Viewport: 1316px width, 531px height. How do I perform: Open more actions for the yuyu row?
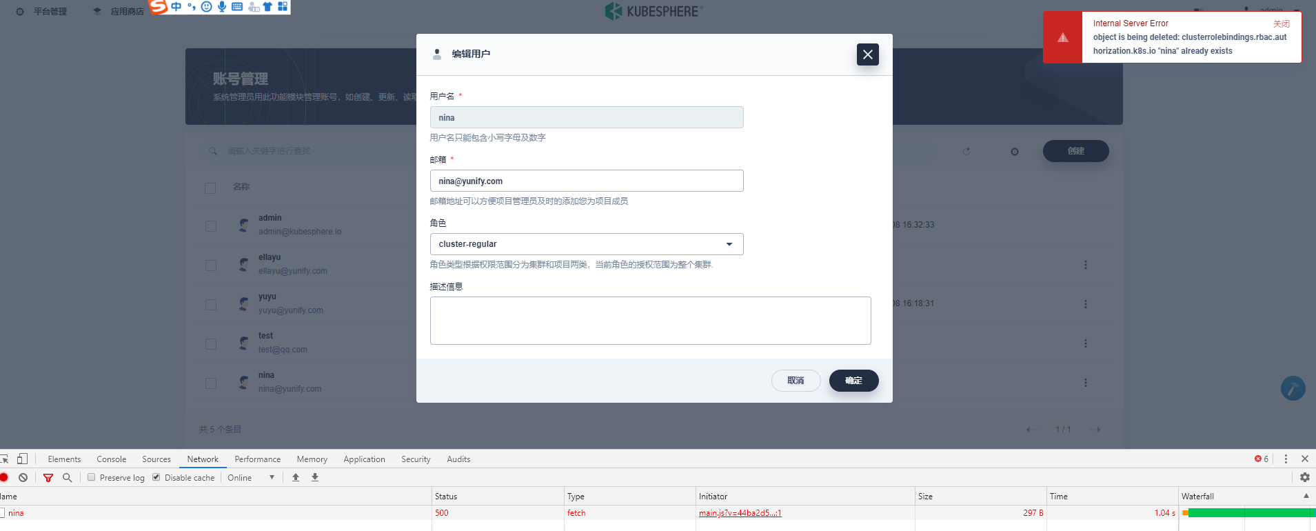1085,304
